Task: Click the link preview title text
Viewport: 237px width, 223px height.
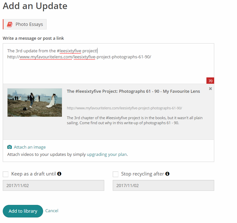Action: 133,91
